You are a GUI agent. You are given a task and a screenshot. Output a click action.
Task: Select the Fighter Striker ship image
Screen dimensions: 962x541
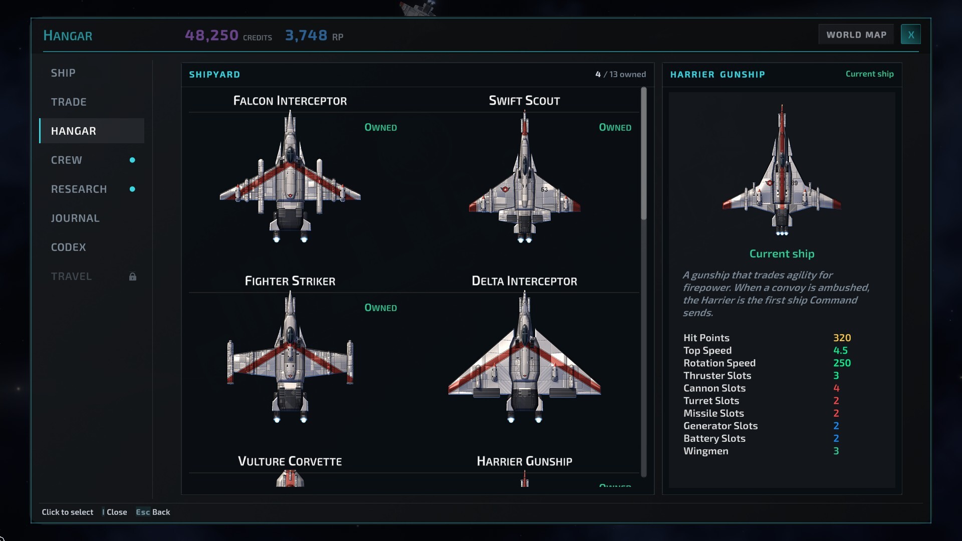click(x=290, y=357)
